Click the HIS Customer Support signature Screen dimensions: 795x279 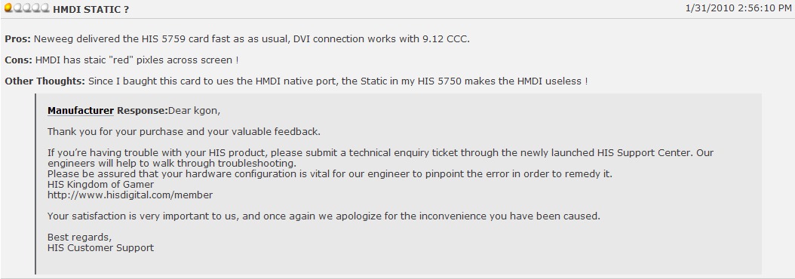tap(100, 248)
